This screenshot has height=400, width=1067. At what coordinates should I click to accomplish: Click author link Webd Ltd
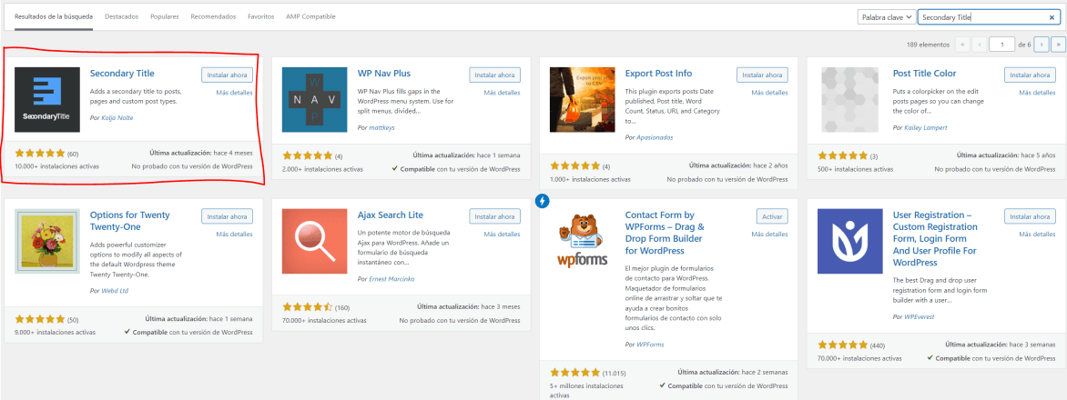(x=113, y=291)
